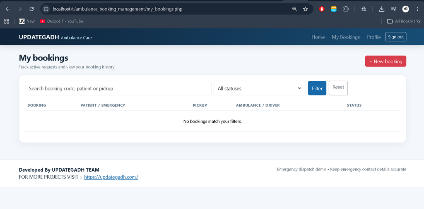Click the incognito-style spy icon
This screenshot has width=424, height=209.
click(x=364, y=9)
